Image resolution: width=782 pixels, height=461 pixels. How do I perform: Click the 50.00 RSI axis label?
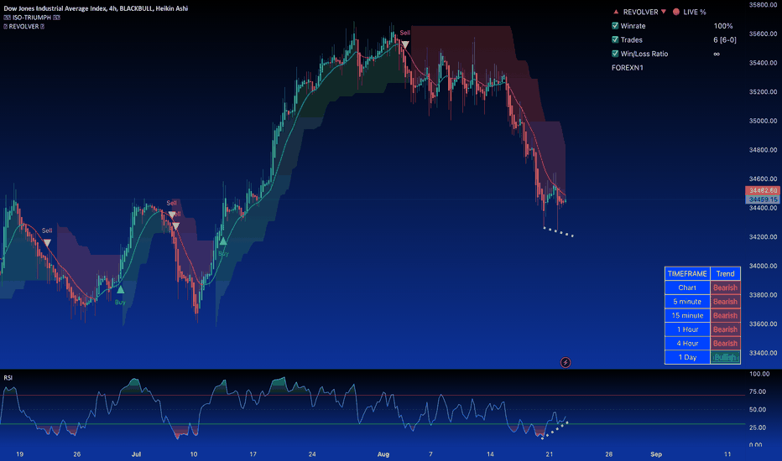pos(758,410)
